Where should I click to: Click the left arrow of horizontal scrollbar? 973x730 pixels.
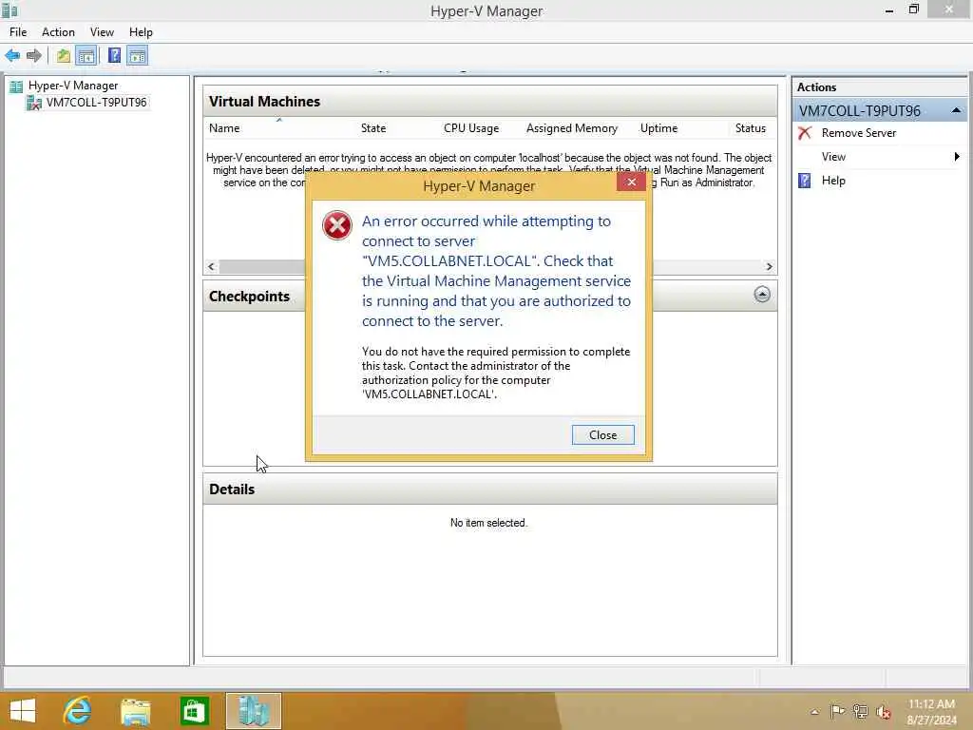pos(212,266)
